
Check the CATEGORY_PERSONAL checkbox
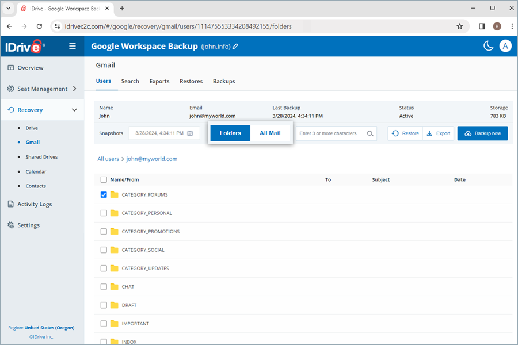(104, 213)
